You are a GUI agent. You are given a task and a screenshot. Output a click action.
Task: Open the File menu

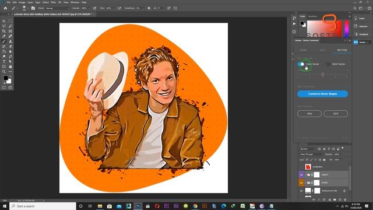[x=8, y=2]
